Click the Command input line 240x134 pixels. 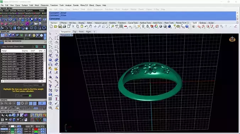pyautogui.click(x=142, y=19)
